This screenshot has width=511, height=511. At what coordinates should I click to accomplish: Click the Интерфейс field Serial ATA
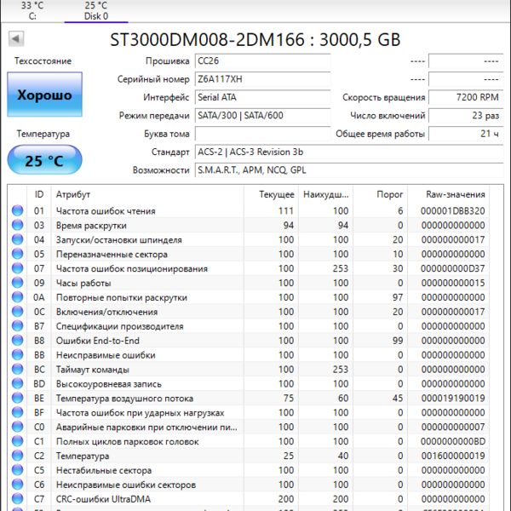pyautogui.click(x=262, y=97)
